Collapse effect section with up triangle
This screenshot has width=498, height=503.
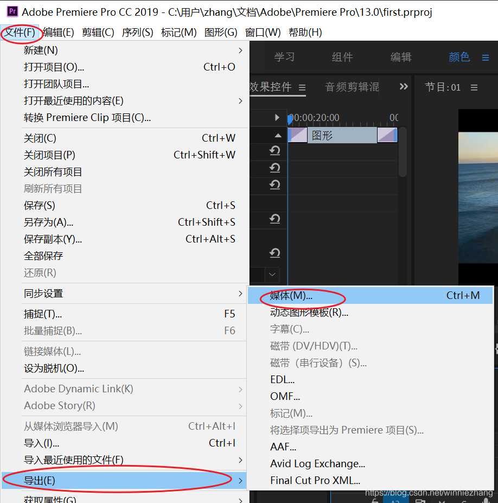coord(278,135)
